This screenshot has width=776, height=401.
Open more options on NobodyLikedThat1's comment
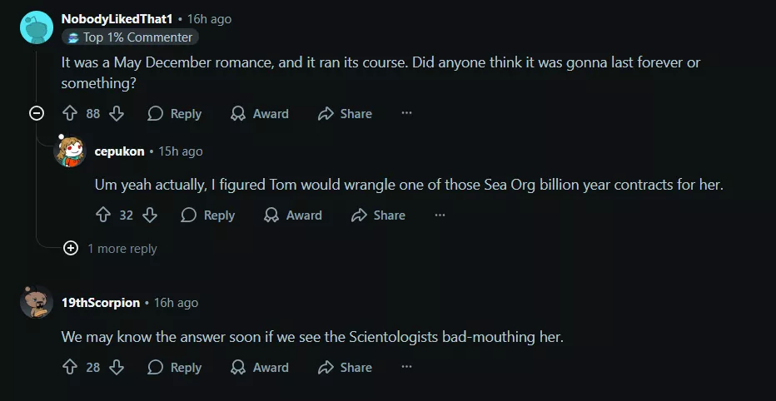click(406, 114)
